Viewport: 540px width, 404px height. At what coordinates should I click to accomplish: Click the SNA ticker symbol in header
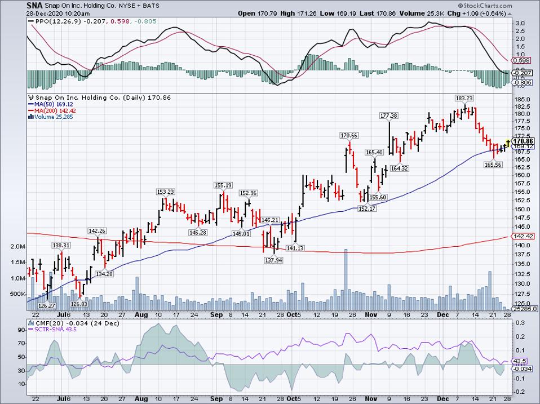click(x=34, y=6)
